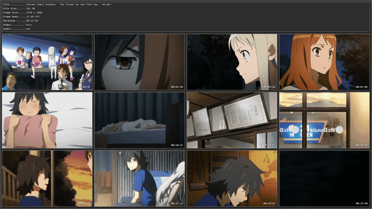Screen dimensions: 372x209
Task: Select the thumbnail at timestamp 00:14:03
Action: (x=324, y=120)
